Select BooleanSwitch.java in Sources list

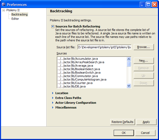coord(79,73)
